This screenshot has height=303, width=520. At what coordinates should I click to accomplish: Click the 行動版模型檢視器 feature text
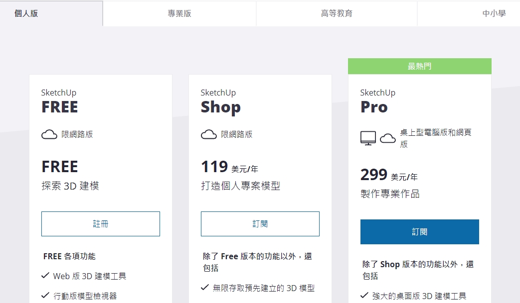tap(85, 296)
